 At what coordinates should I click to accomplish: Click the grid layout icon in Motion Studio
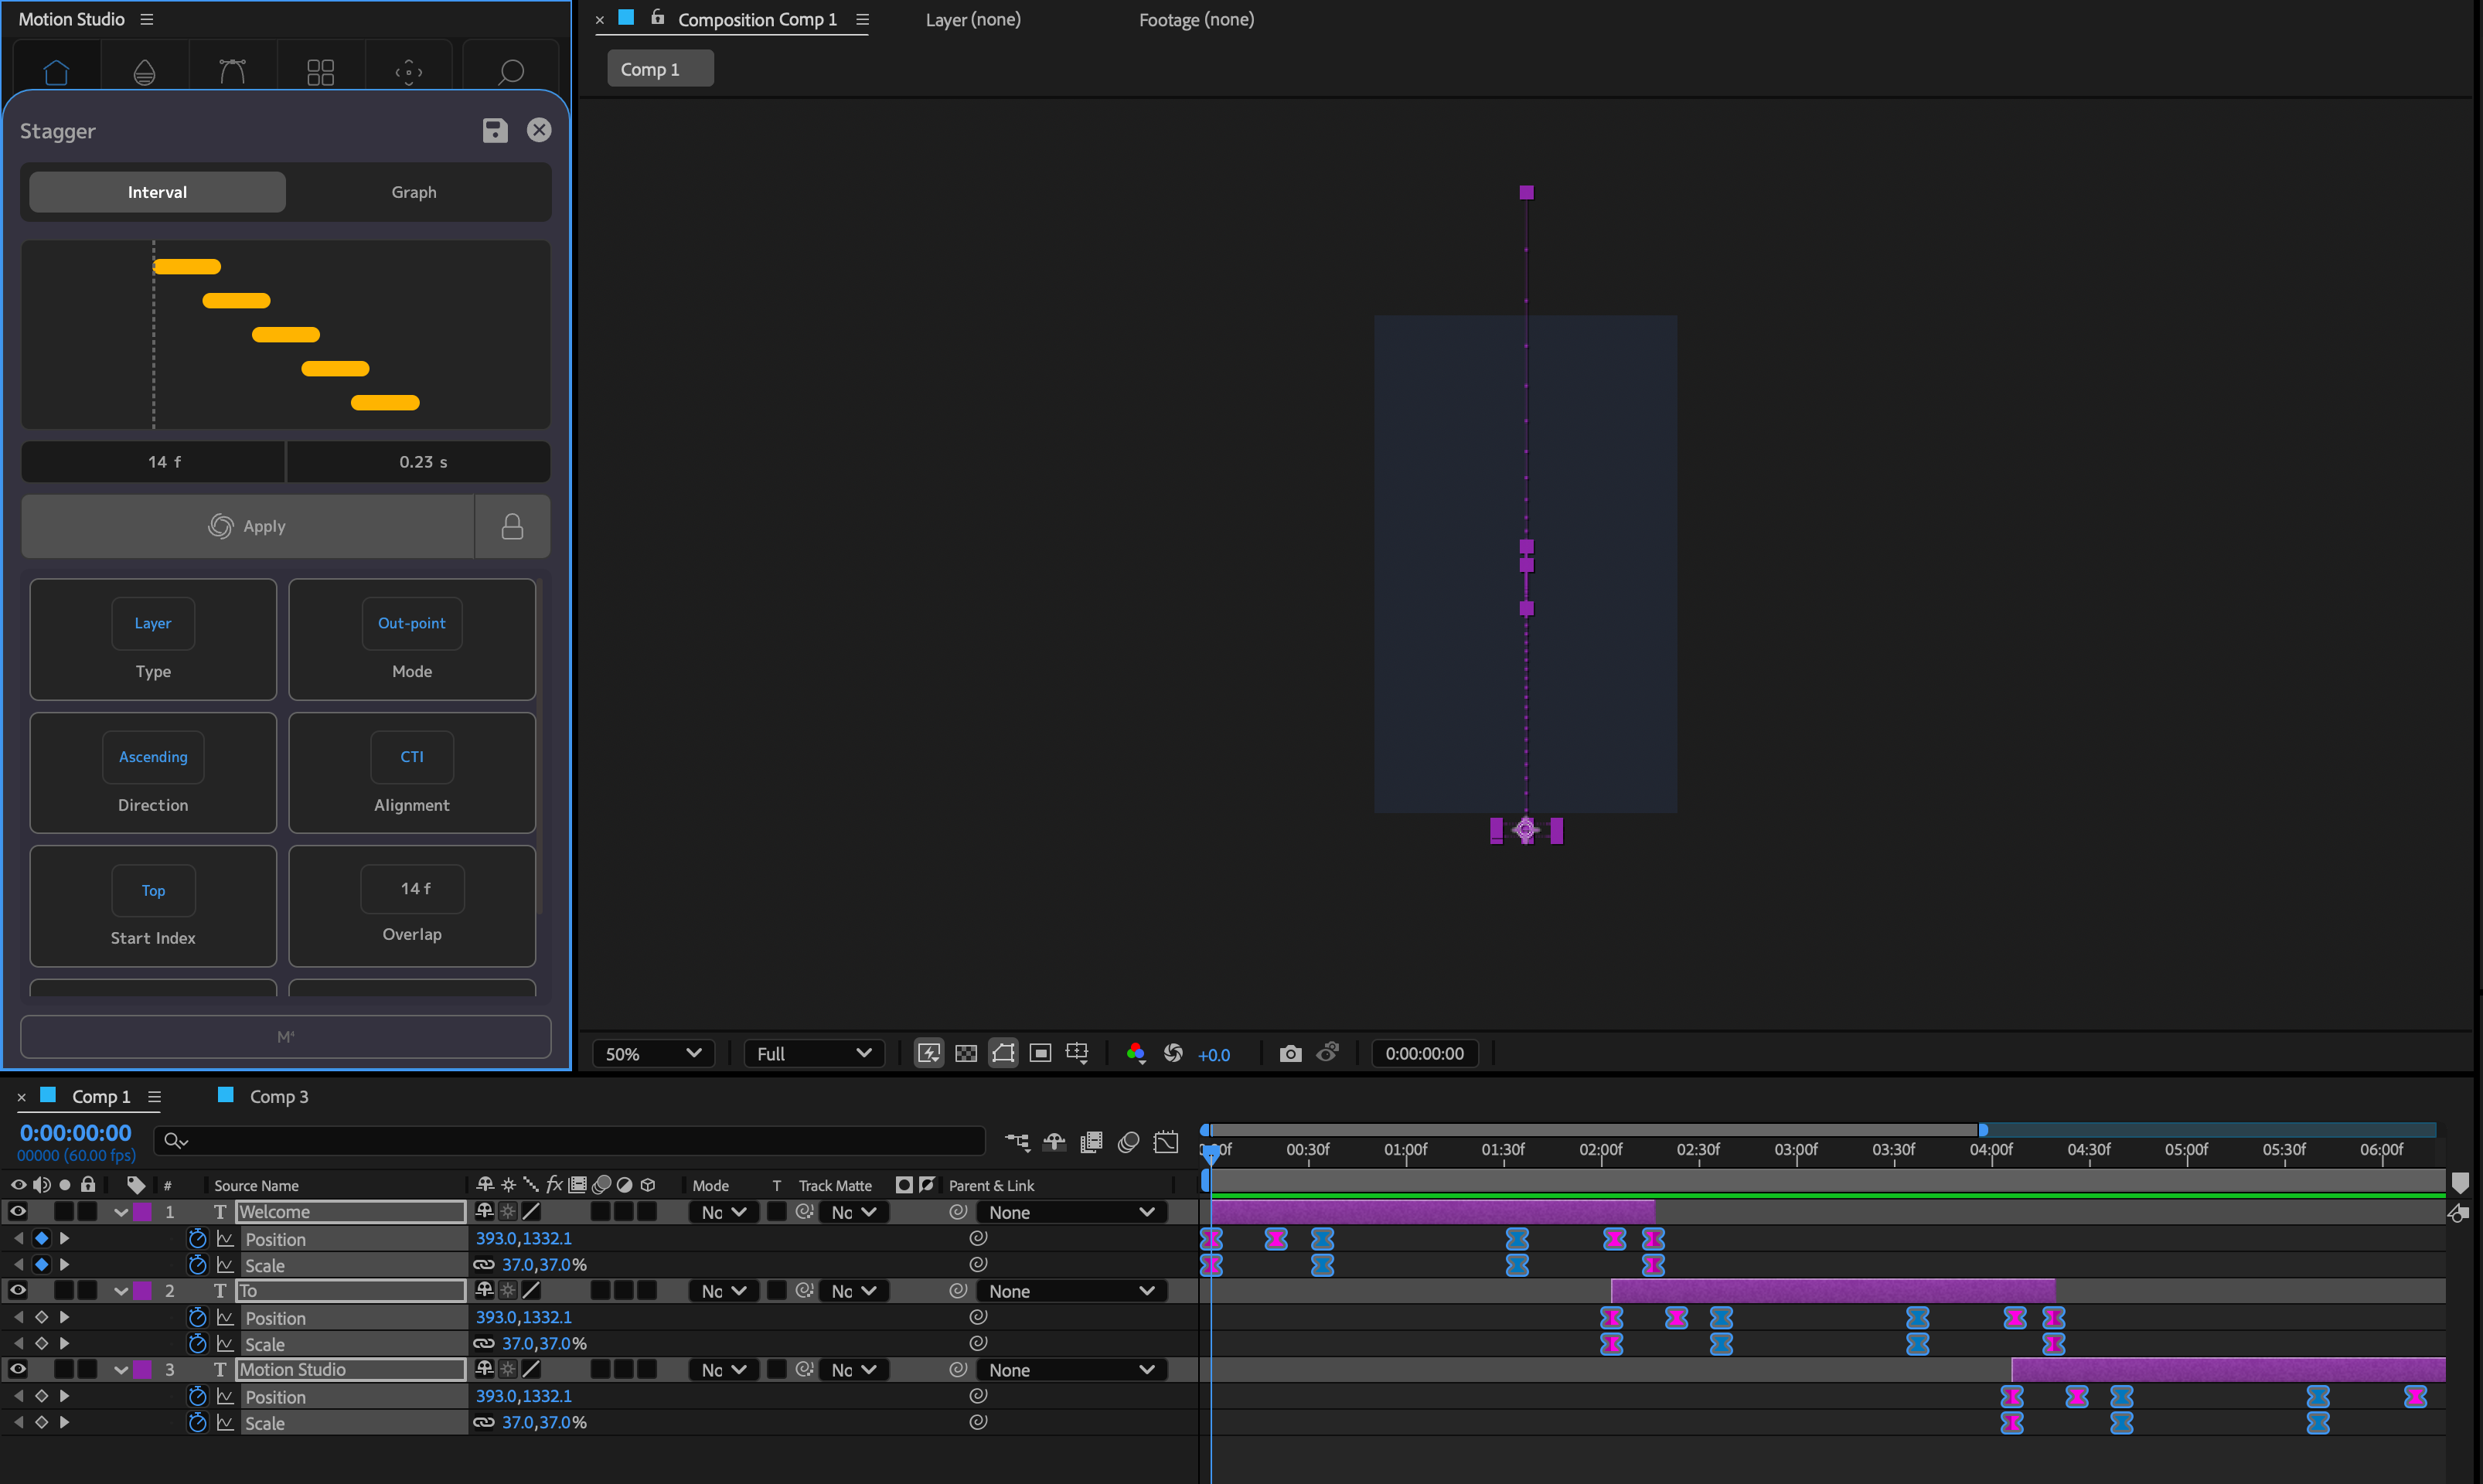(320, 72)
